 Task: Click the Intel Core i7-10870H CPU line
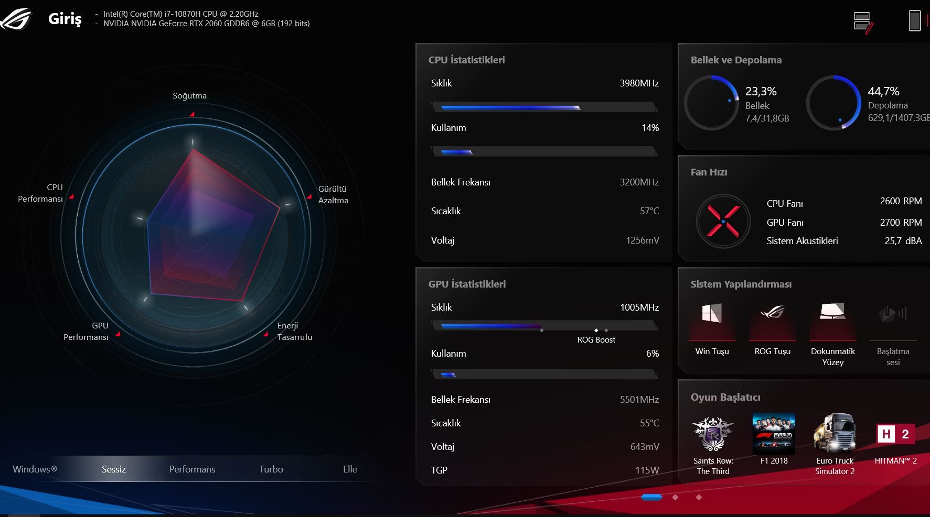coord(180,14)
